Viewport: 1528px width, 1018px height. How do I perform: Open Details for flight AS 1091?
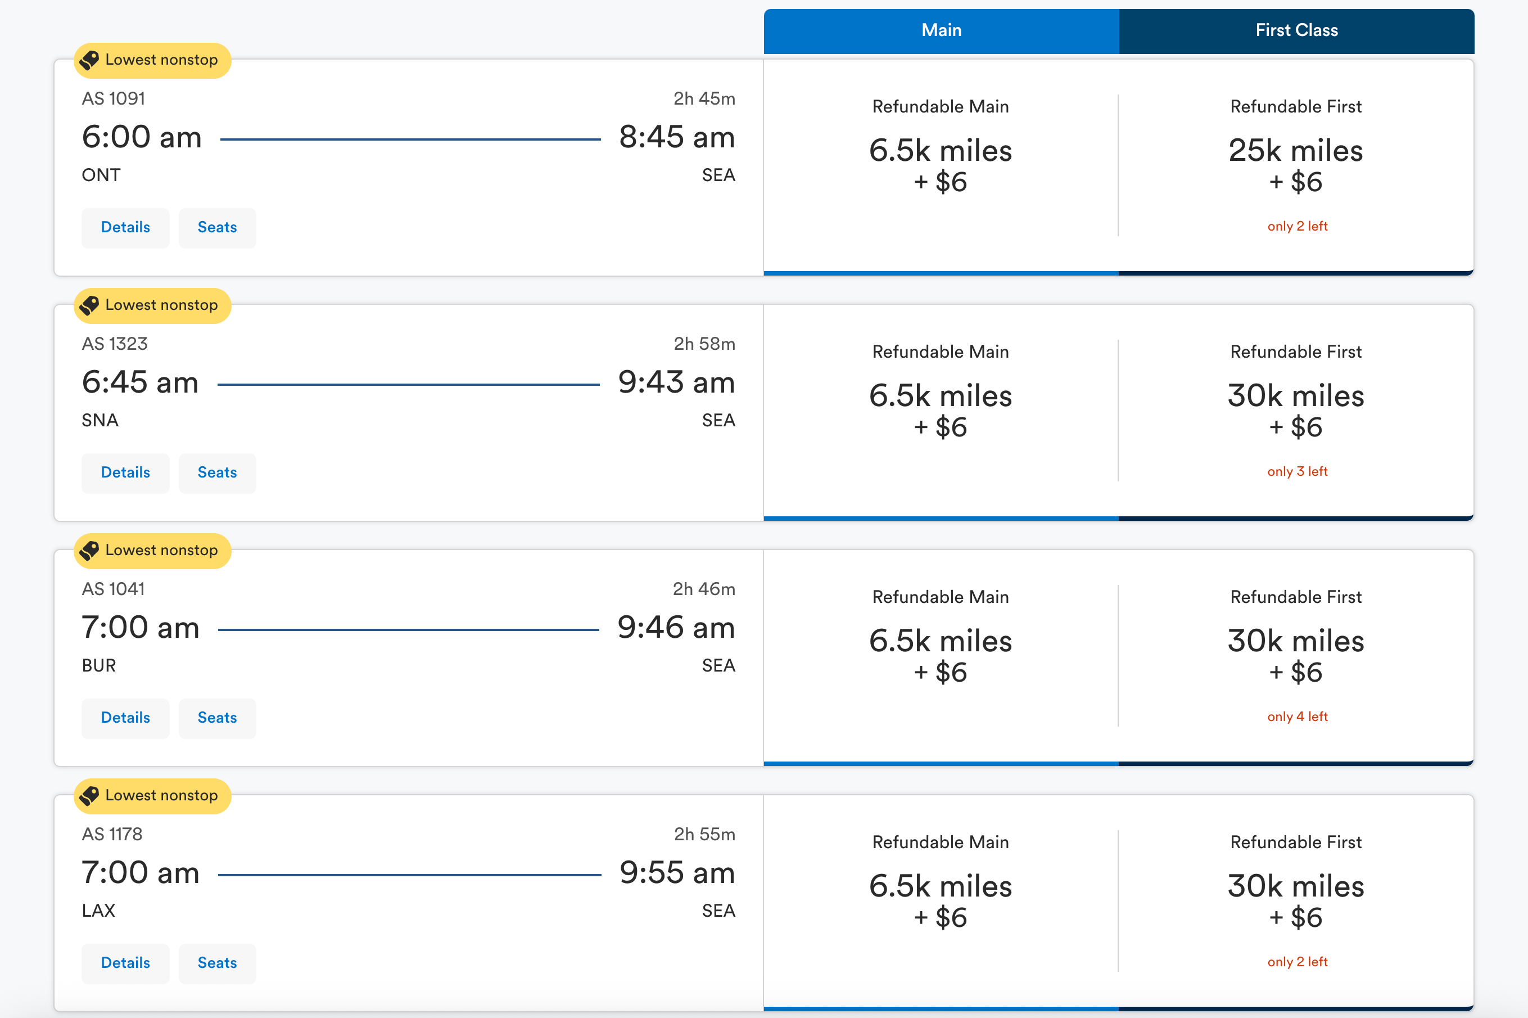[x=125, y=228]
